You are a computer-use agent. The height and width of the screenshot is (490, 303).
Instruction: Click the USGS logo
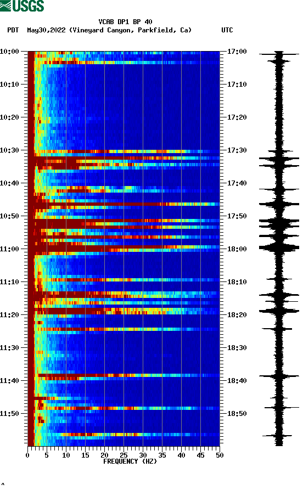click(22, 5)
